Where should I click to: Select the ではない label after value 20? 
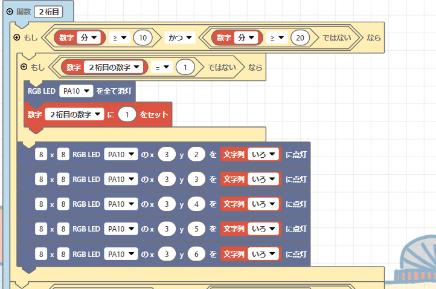click(337, 37)
